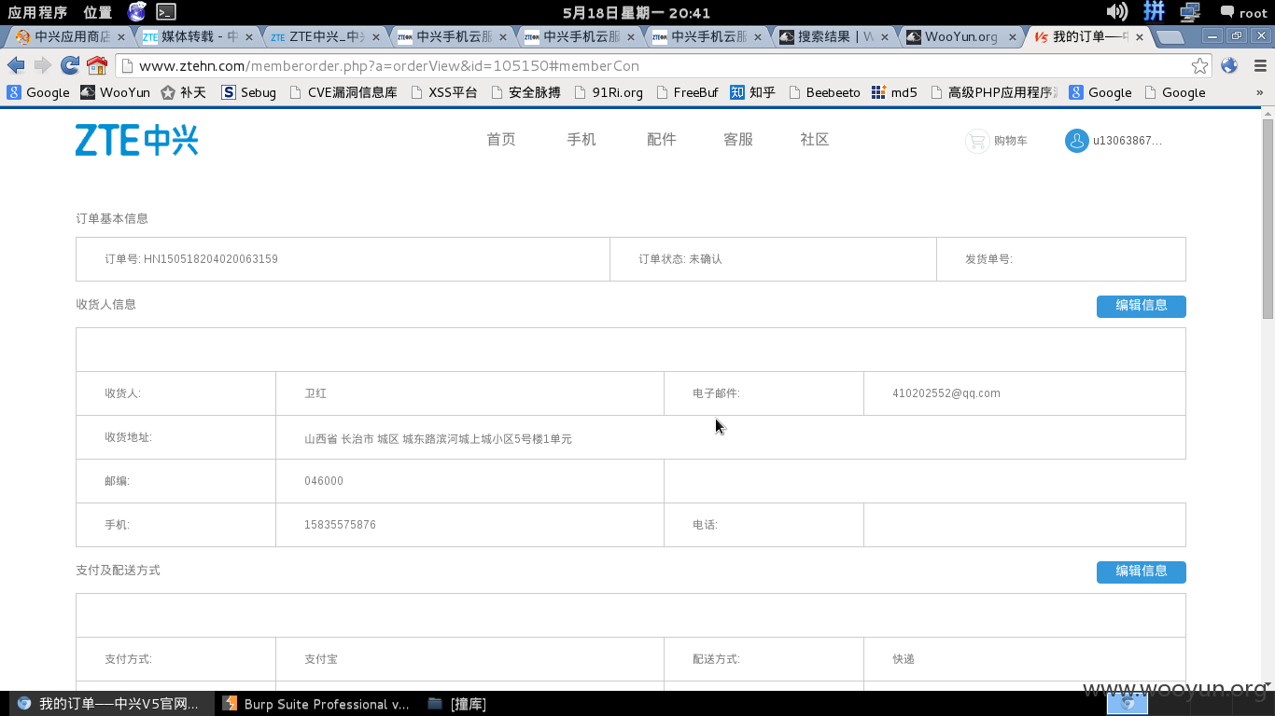
Task: Open 社区 in site navigation
Action: click(815, 139)
